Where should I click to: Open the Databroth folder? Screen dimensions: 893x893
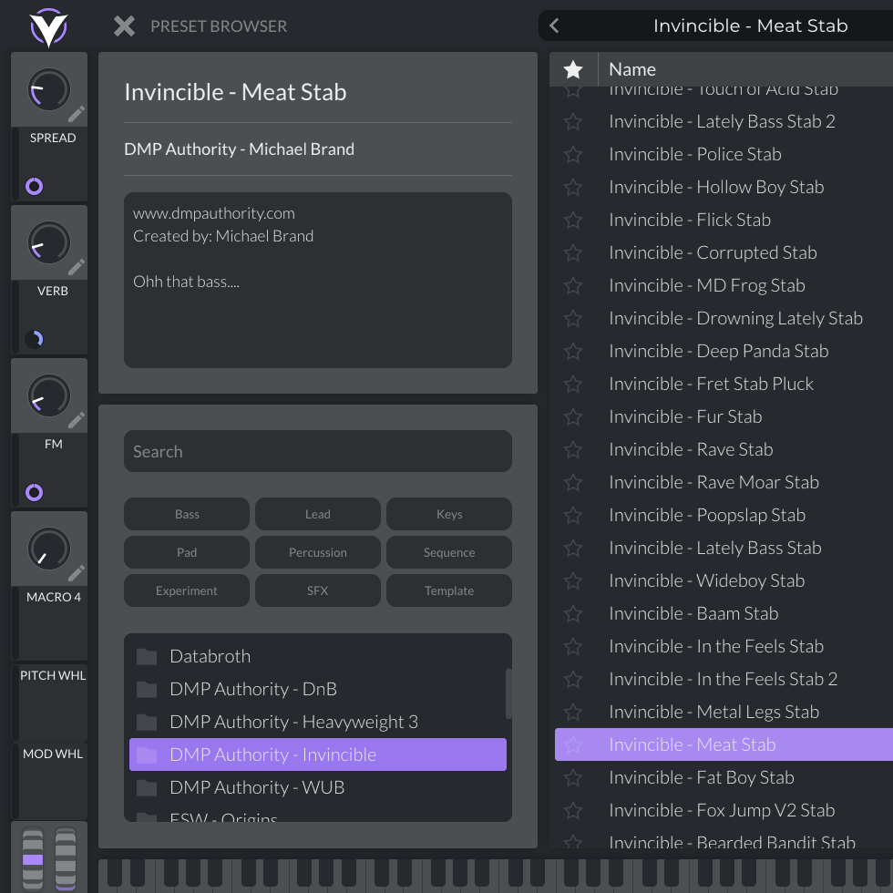pos(210,656)
